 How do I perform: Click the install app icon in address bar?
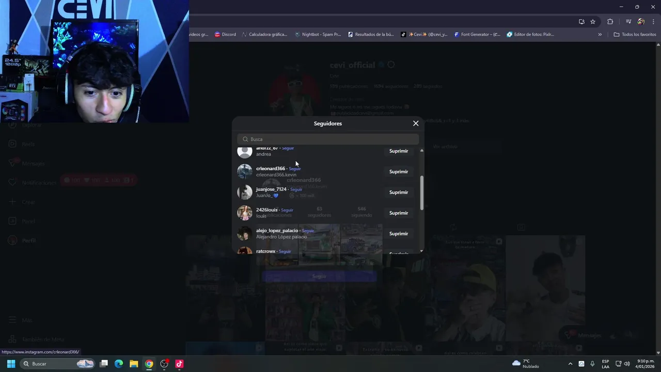581,22
